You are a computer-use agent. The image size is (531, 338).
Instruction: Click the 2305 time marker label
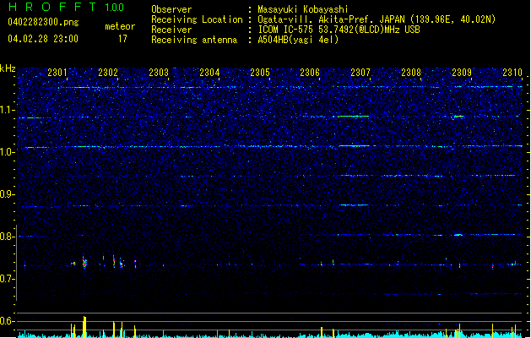(x=260, y=73)
